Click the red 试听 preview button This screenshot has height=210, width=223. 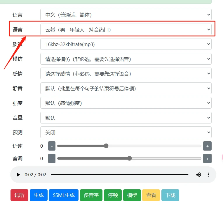point(19,195)
